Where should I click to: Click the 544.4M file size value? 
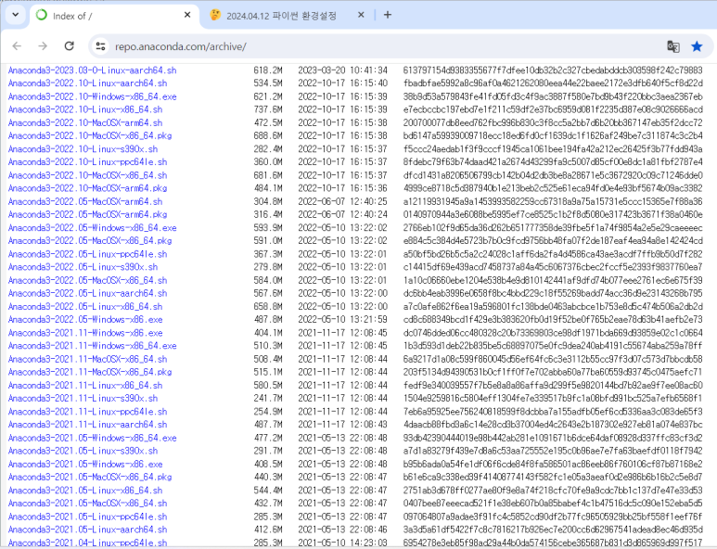point(268,491)
